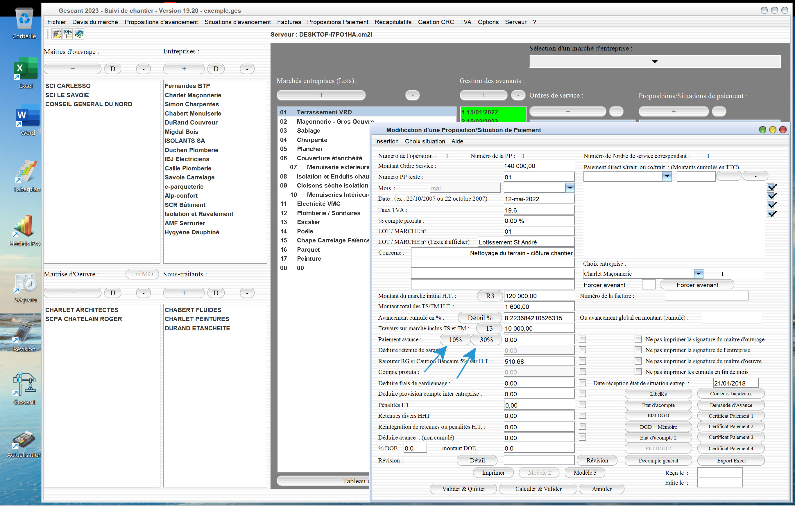This screenshot has width=795, height=506.
Task: Click the Calculer & Valider button
Action: coord(538,489)
